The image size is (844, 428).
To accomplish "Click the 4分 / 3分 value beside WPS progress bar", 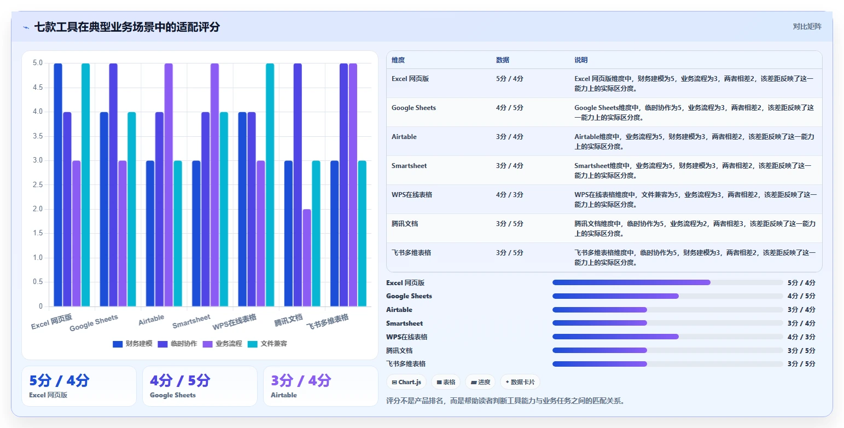I will tap(801, 337).
